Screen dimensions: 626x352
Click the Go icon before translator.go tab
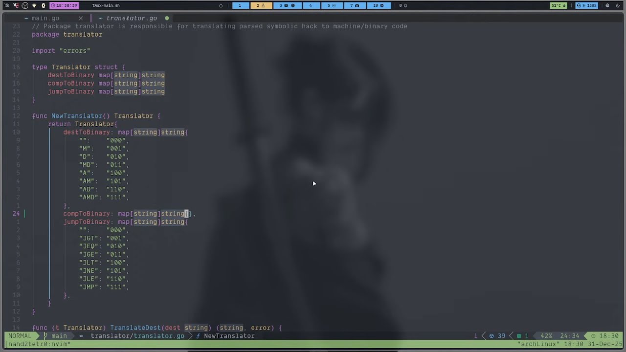pyautogui.click(x=100, y=18)
